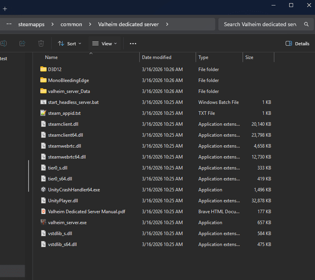This screenshot has width=315, height=280.
Task: Select the valheim_server.exe file icon
Action: (43, 223)
